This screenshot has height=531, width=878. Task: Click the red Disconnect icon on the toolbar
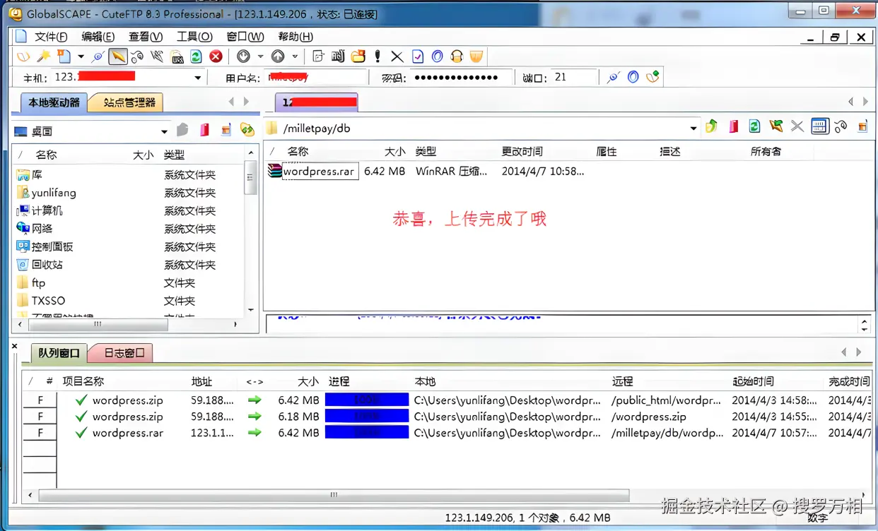click(x=214, y=56)
